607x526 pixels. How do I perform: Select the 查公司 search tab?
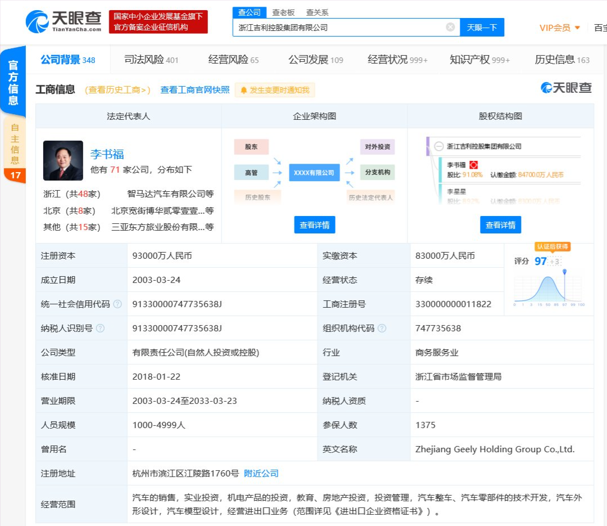(250, 12)
